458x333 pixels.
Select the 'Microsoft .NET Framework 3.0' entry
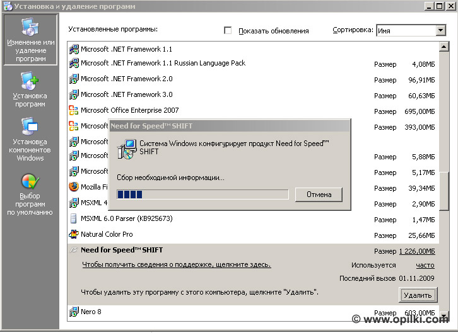126,94
